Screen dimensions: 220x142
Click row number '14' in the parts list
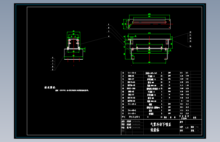[x=123, y=73]
